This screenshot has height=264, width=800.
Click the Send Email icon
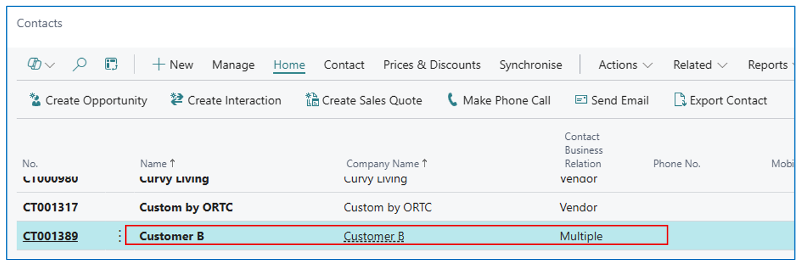[x=581, y=101]
